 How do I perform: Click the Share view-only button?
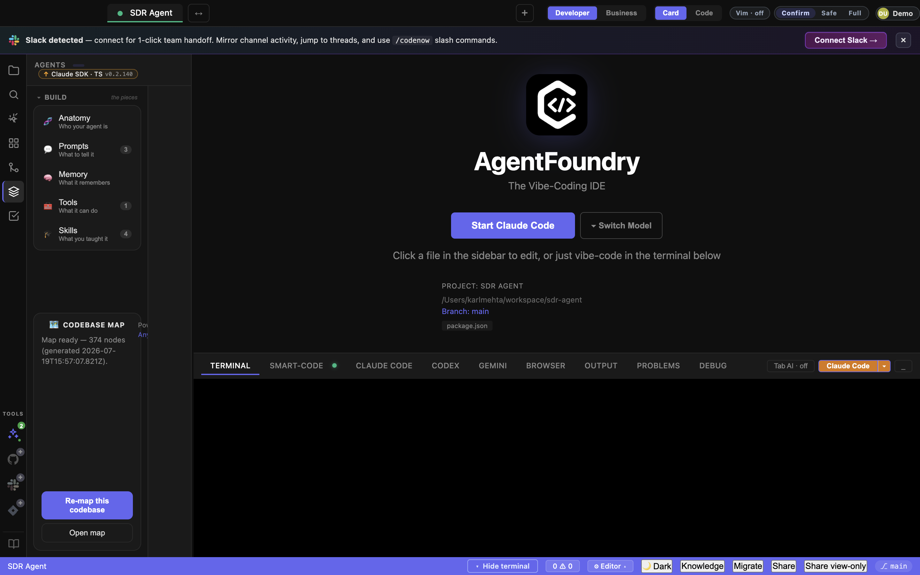click(x=836, y=566)
